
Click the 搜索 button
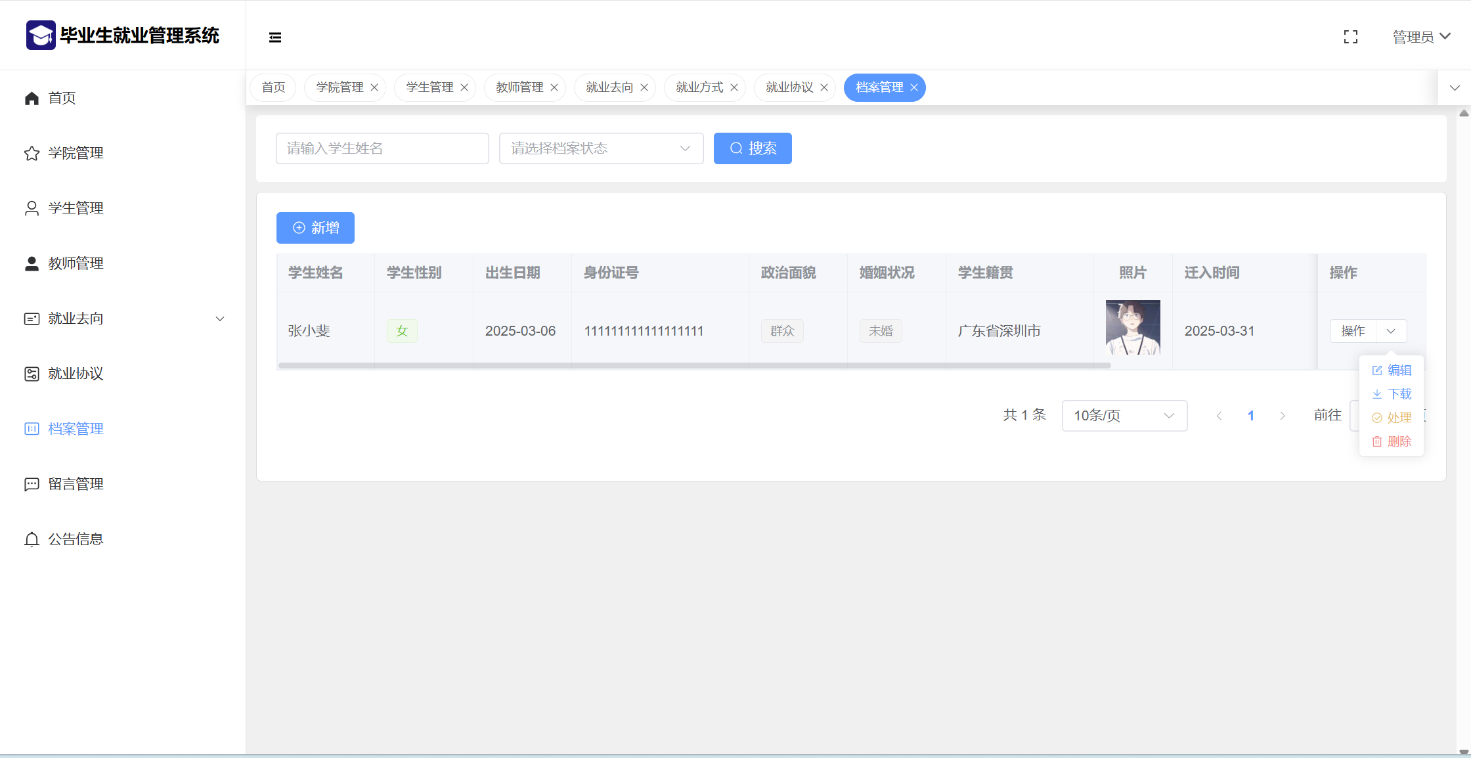(x=753, y=148)
